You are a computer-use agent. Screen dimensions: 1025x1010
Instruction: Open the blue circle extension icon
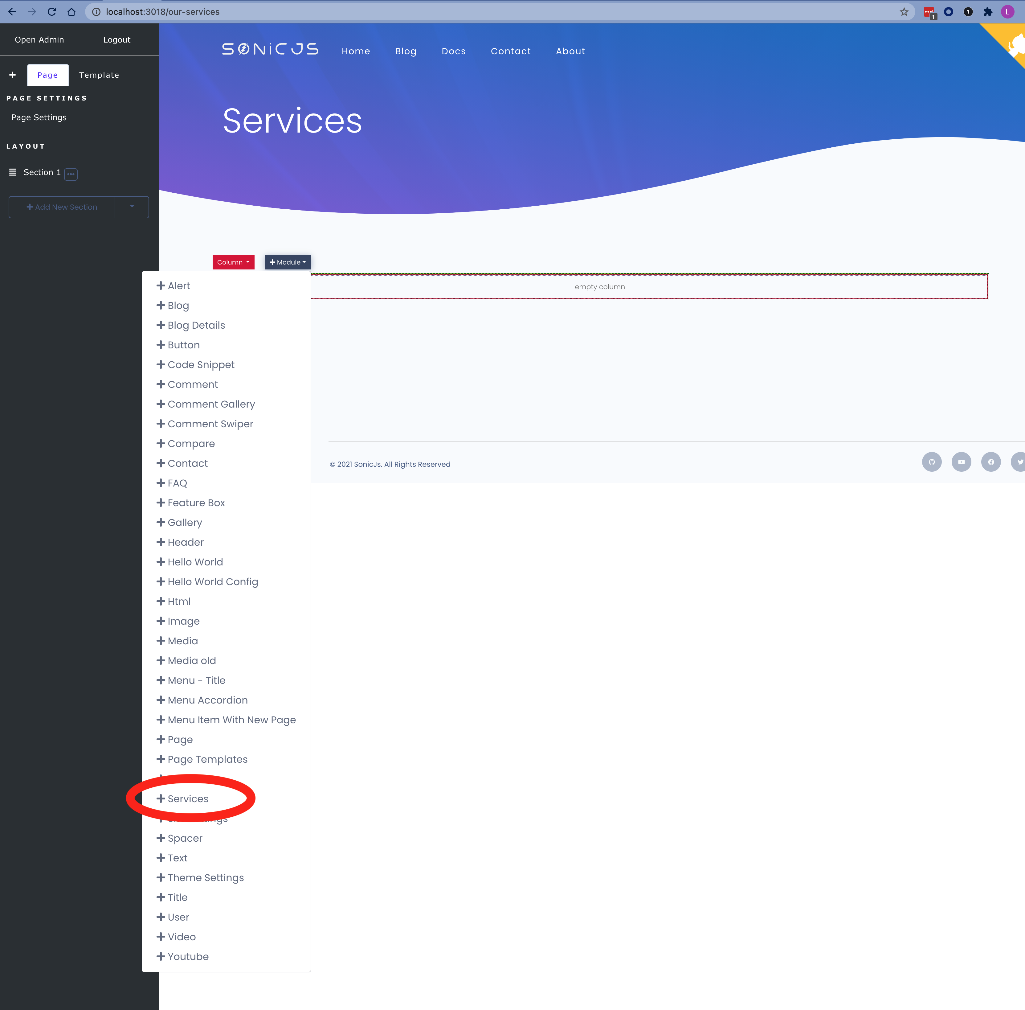tap(949, 12)
